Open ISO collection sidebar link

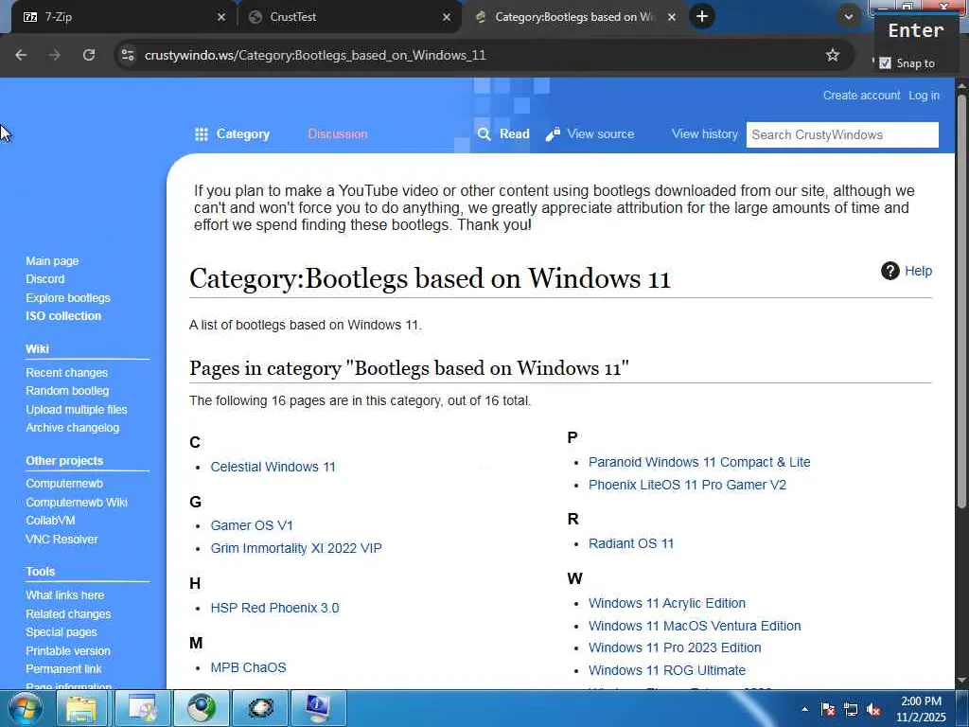point(63,316)
